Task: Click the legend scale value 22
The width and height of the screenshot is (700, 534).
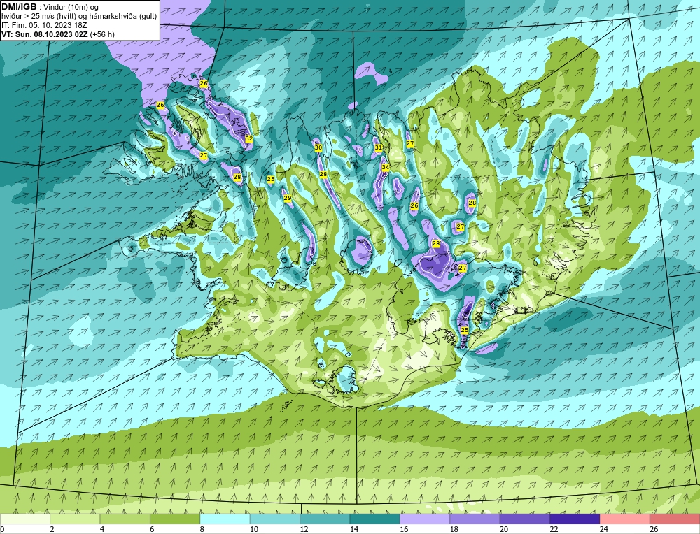Action: point(554,529)
